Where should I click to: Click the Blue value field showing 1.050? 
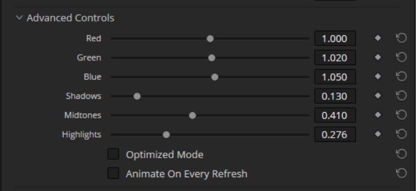(335, 77)
